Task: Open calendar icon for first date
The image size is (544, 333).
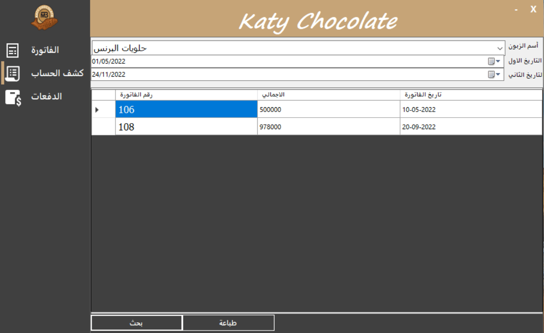Action: tap(494, 61)
